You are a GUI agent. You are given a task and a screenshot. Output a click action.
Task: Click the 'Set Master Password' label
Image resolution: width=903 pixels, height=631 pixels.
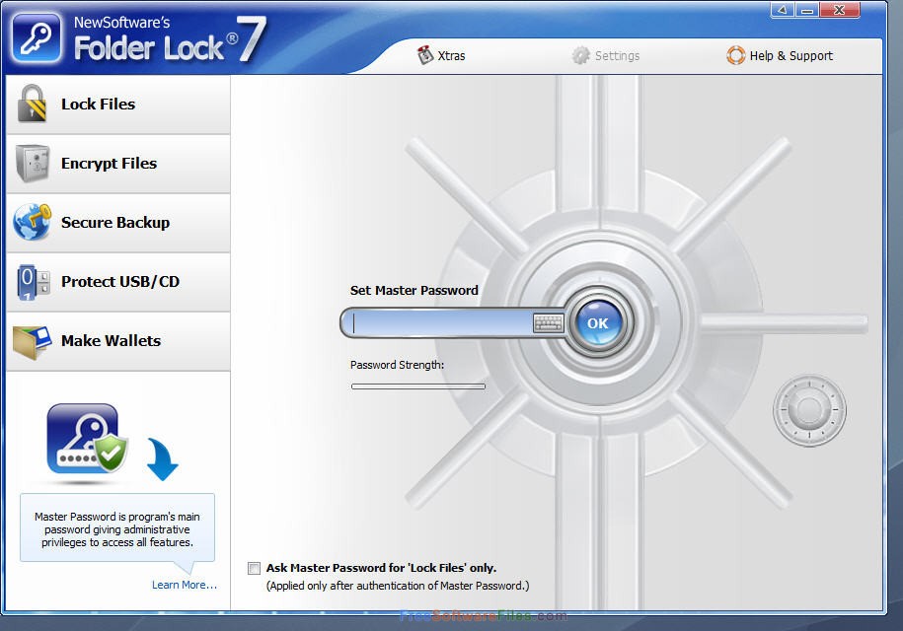pos(414,291)
